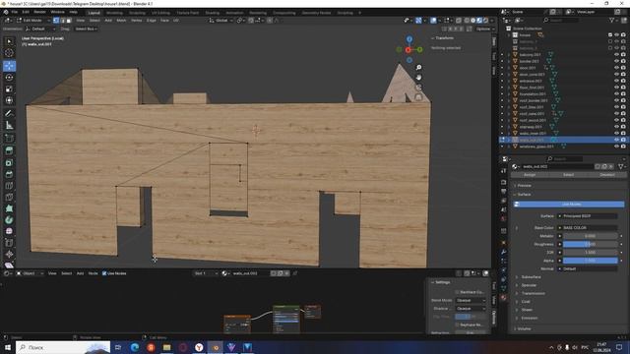Expand the Volume panel

coord(525,328)
